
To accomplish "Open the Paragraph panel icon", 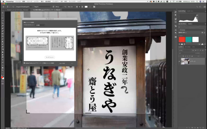I will pos(176,33).
